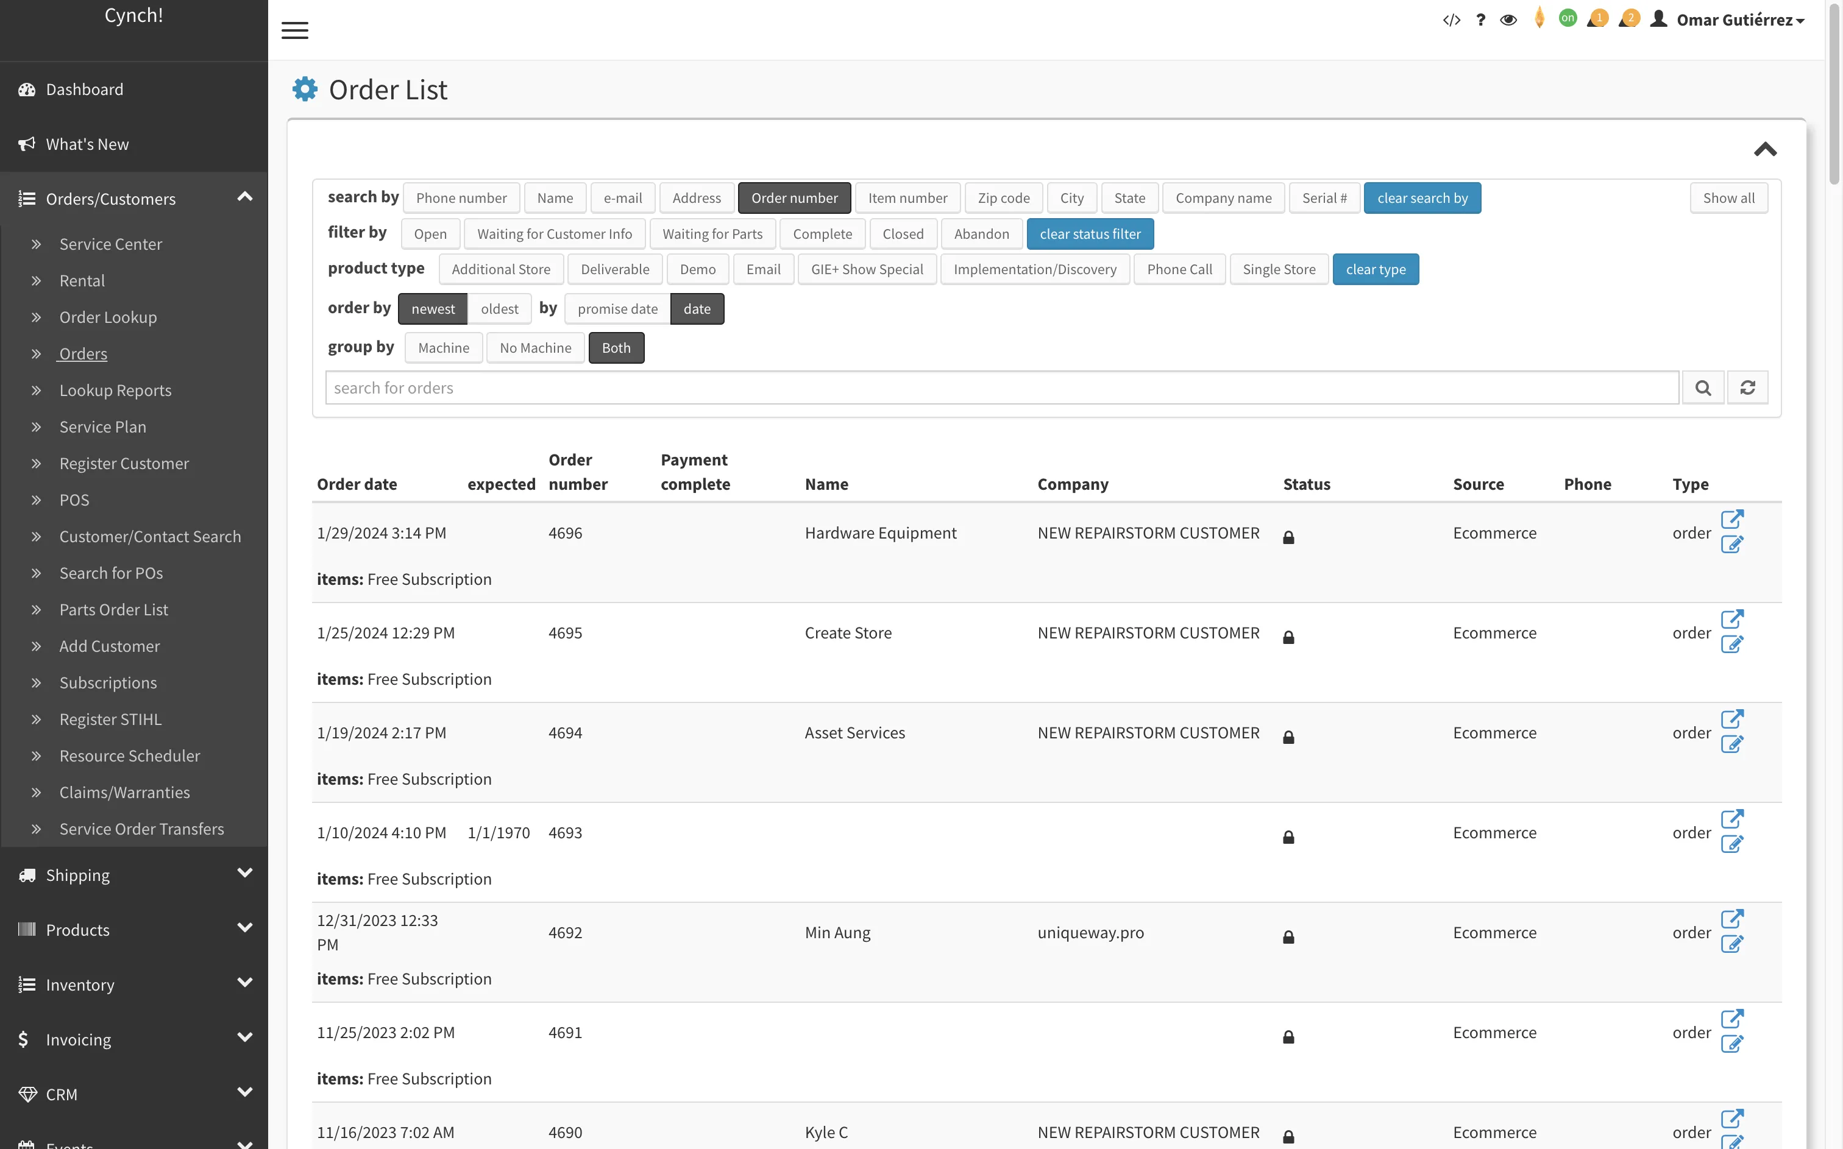
Task: Open order 4693 external link icon
Action: coord(1732,818)
